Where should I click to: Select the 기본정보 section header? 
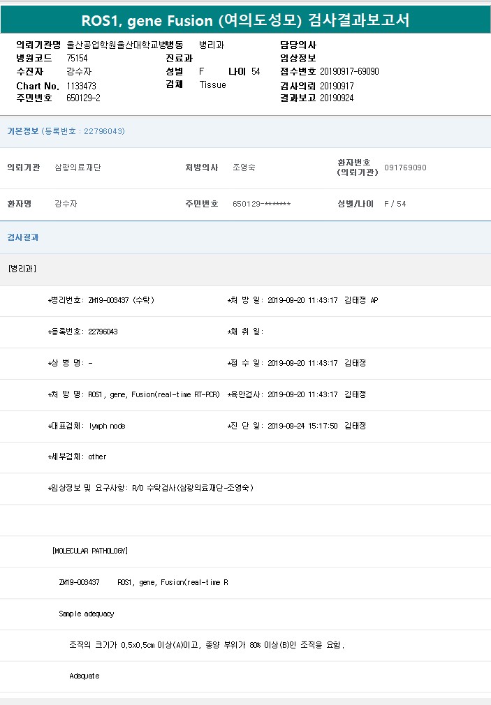pos(23,131)
